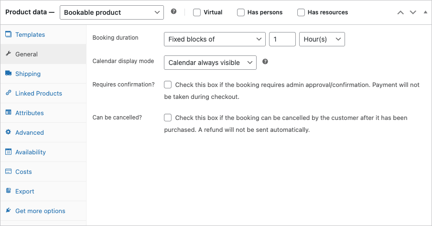Collapse the Product data panel
Viewport: 432px width, 226px height.
[425, 12]
